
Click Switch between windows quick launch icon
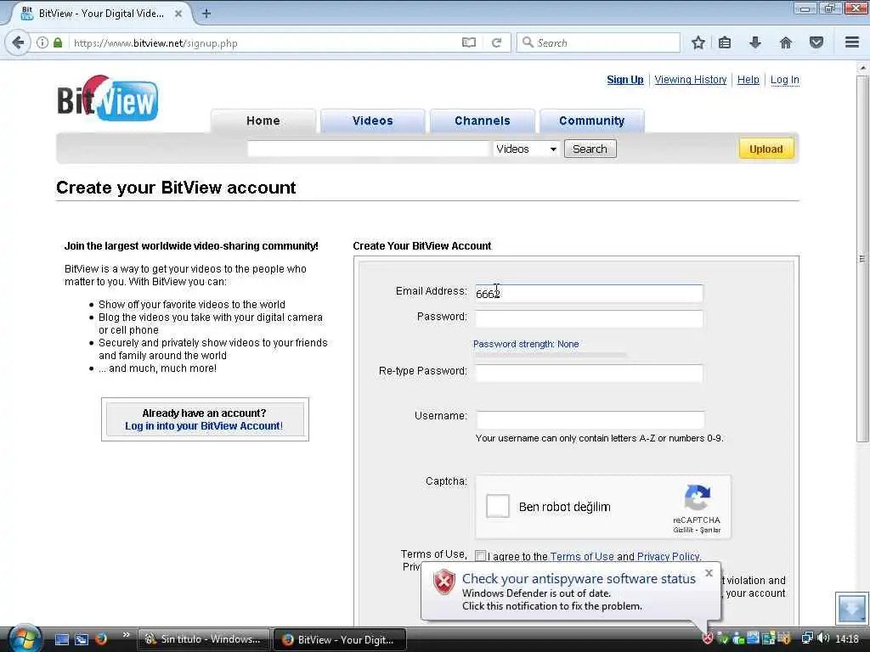(x=82, y=639)
